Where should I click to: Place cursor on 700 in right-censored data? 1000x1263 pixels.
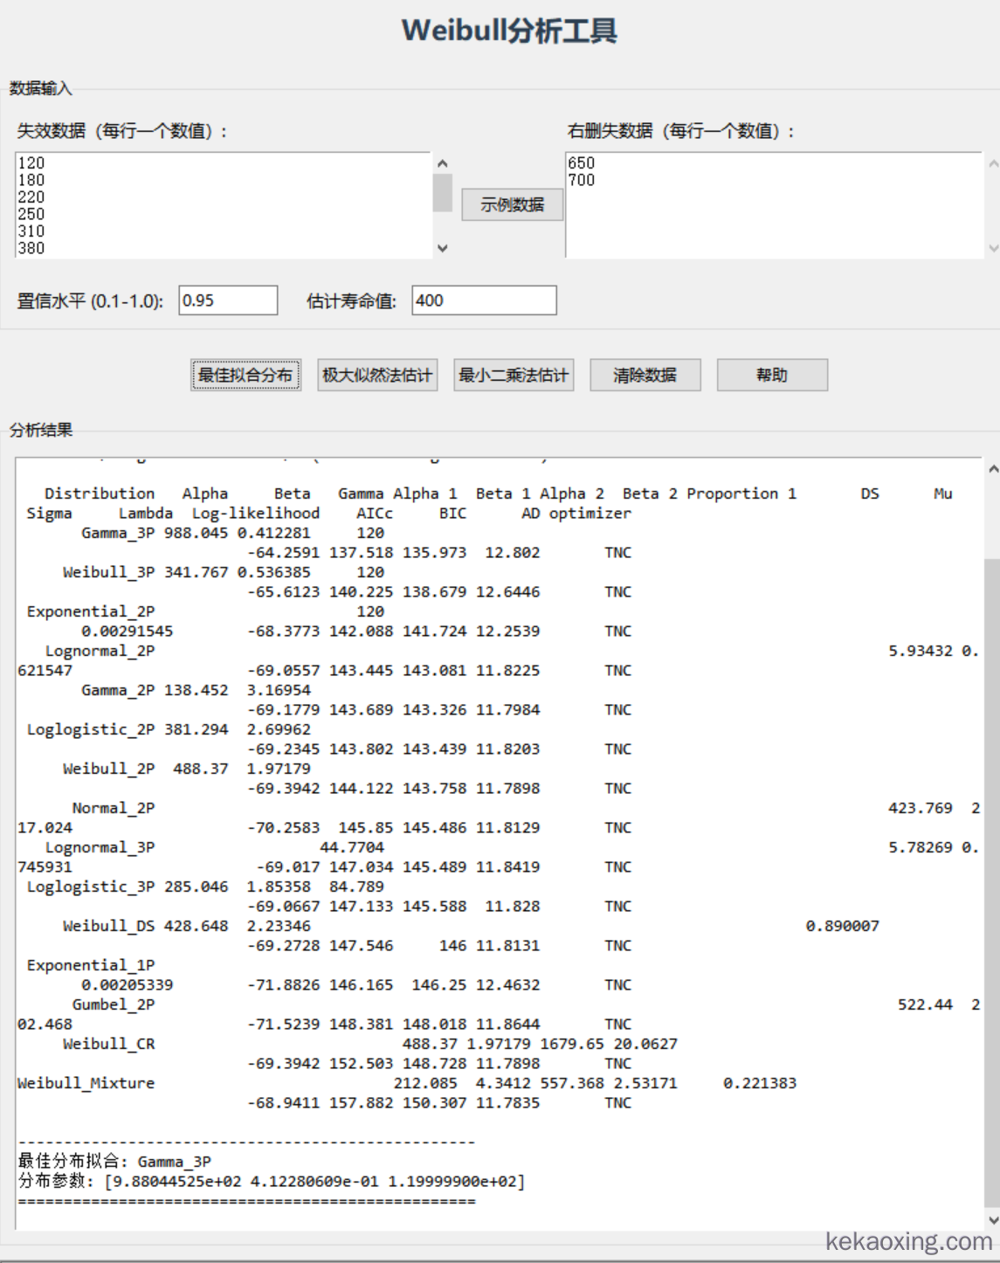[582, 180]
